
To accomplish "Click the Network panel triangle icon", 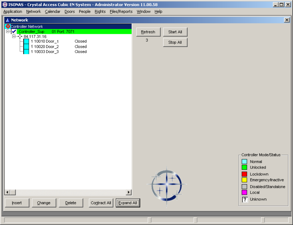I will point(8,20).
